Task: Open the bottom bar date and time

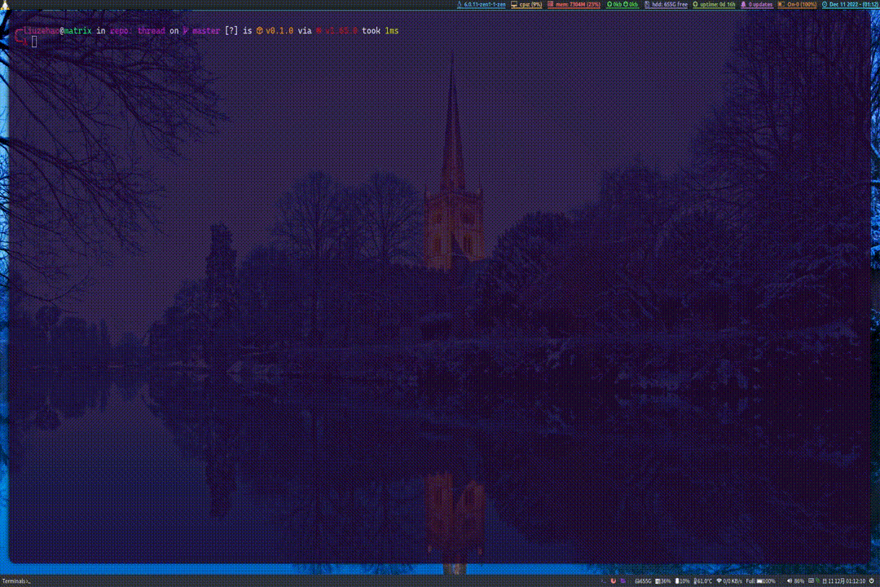Action: point(843,580)
